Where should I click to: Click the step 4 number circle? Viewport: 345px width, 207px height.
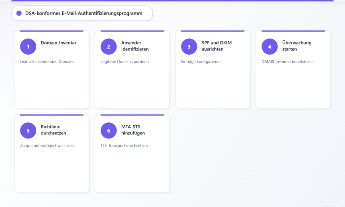[270, 47]
